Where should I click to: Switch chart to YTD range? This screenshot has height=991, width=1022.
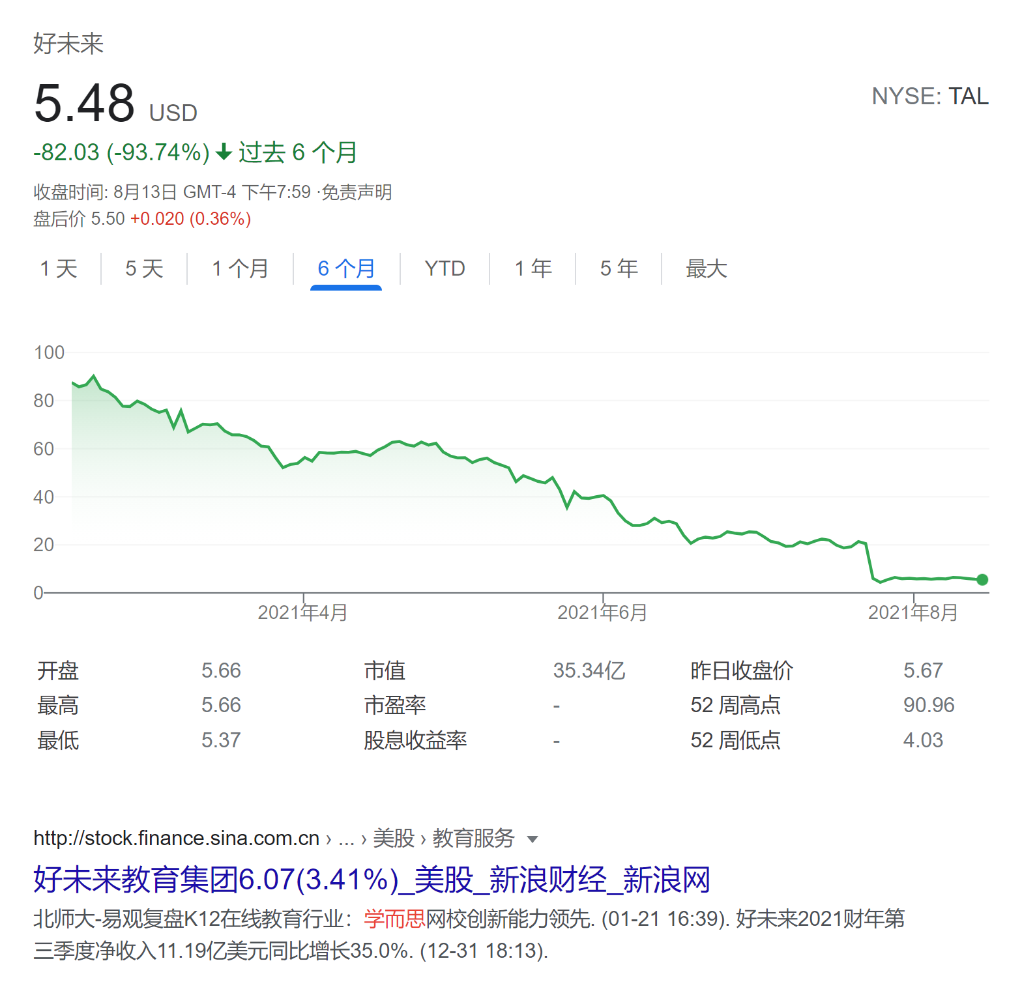445,268
